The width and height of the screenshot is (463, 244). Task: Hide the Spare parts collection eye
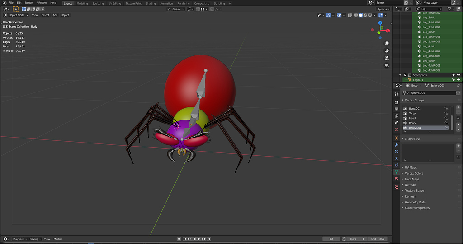pos(458,75)
